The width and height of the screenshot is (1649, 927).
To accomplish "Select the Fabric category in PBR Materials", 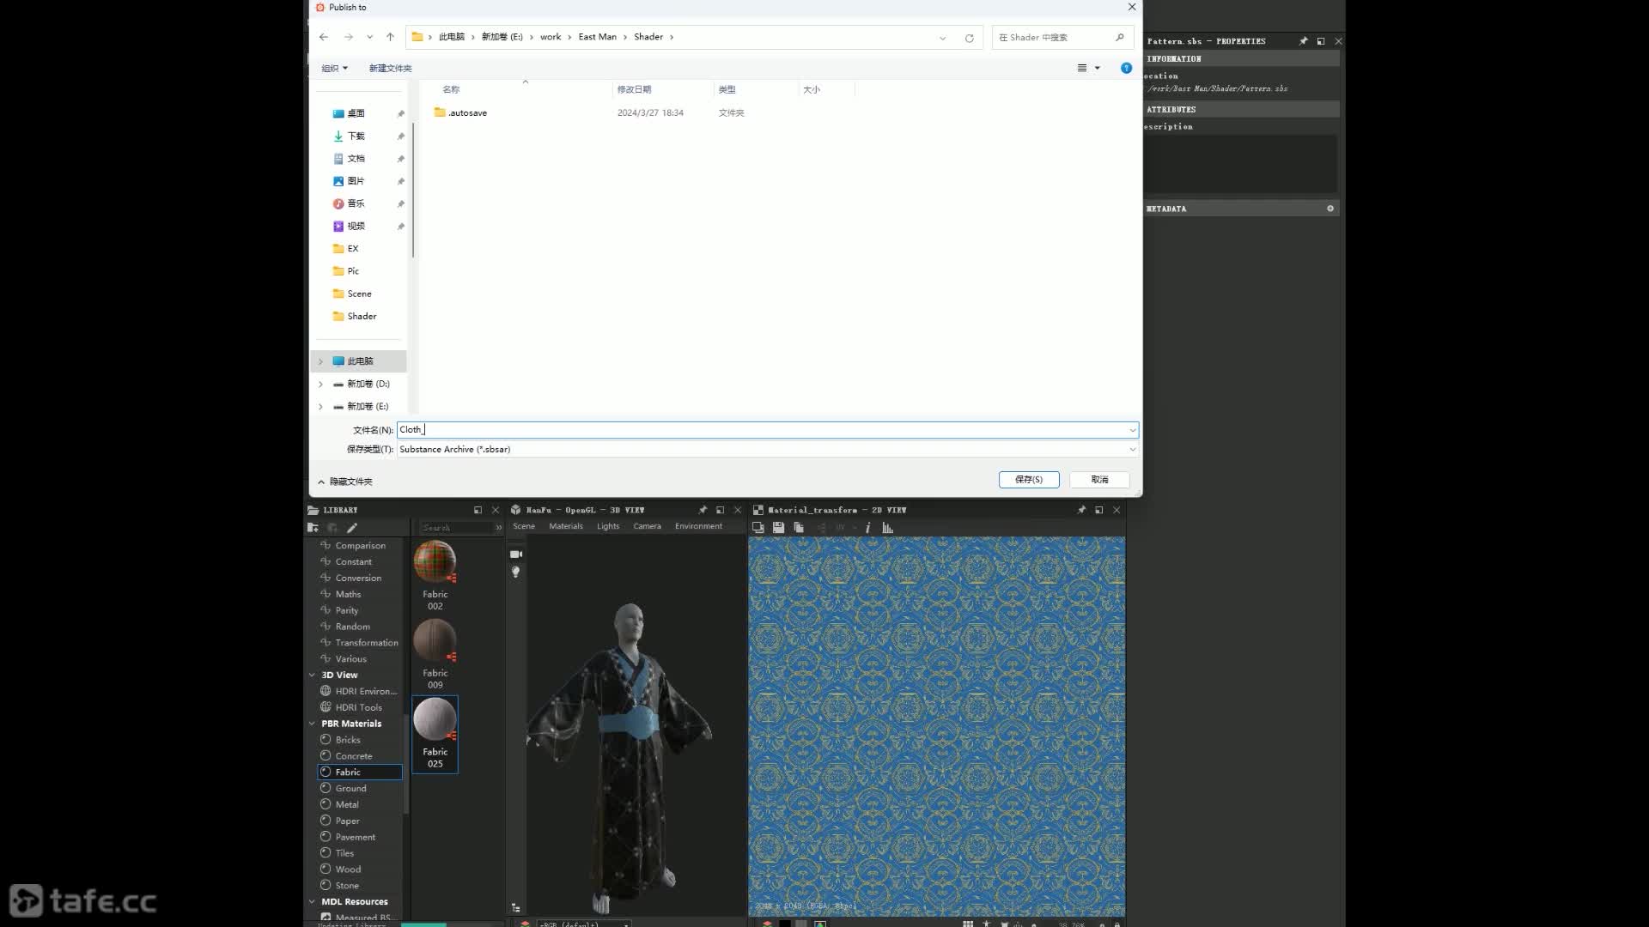I will (x=348, y=771).
